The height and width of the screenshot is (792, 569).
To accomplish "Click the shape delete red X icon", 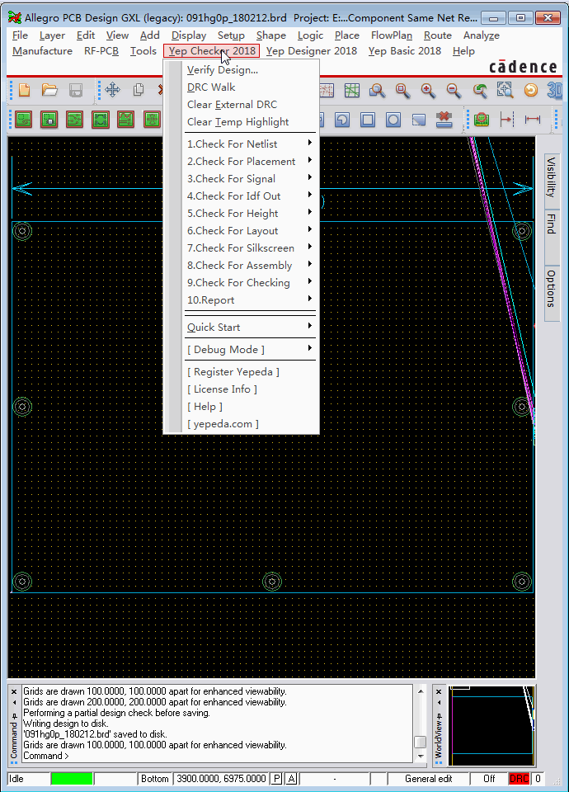I will point(444,120).
